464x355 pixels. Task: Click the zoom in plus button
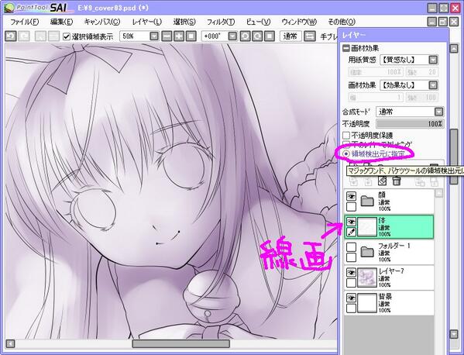pos(179,36)
